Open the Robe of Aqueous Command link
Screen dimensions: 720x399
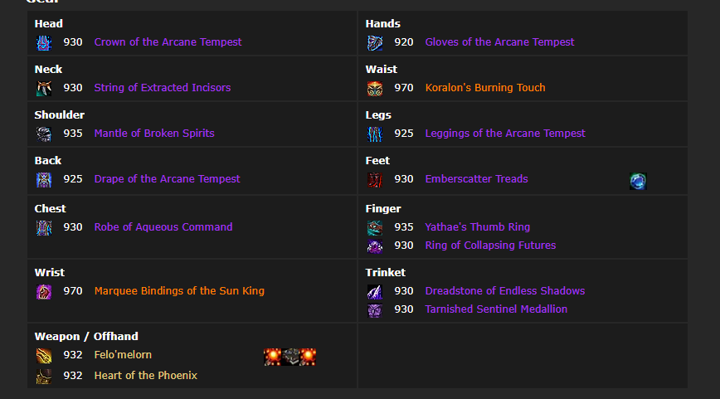163,227
